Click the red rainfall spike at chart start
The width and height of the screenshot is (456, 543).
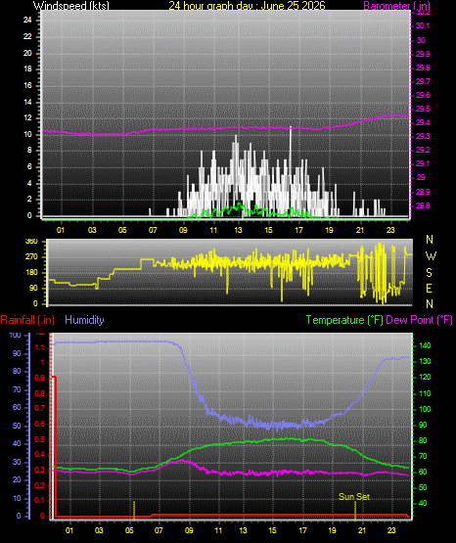54,446
